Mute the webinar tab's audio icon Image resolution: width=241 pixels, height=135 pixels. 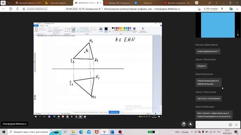point(98,3)
